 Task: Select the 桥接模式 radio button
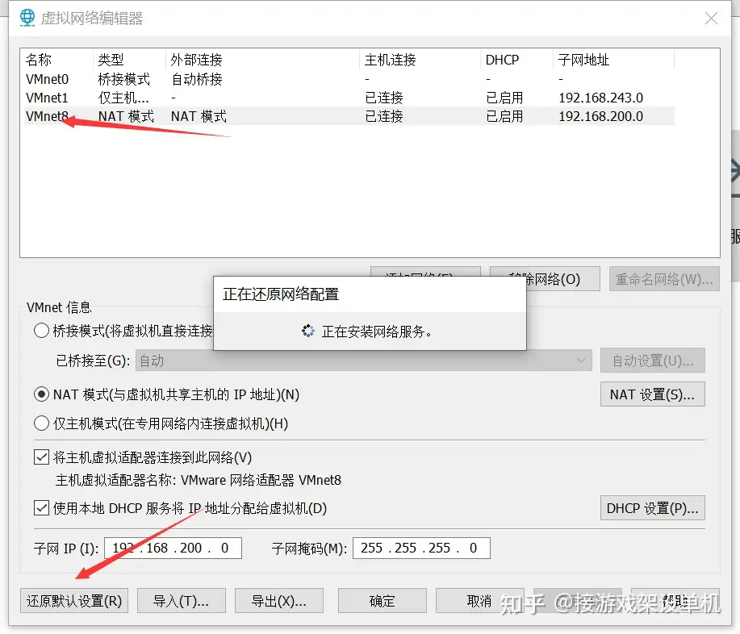pyautogui.click(x=41, y=331)
